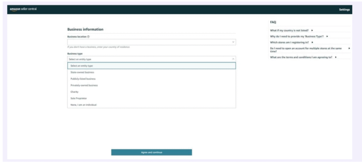Choose State-owned business option

pos(82,72)
